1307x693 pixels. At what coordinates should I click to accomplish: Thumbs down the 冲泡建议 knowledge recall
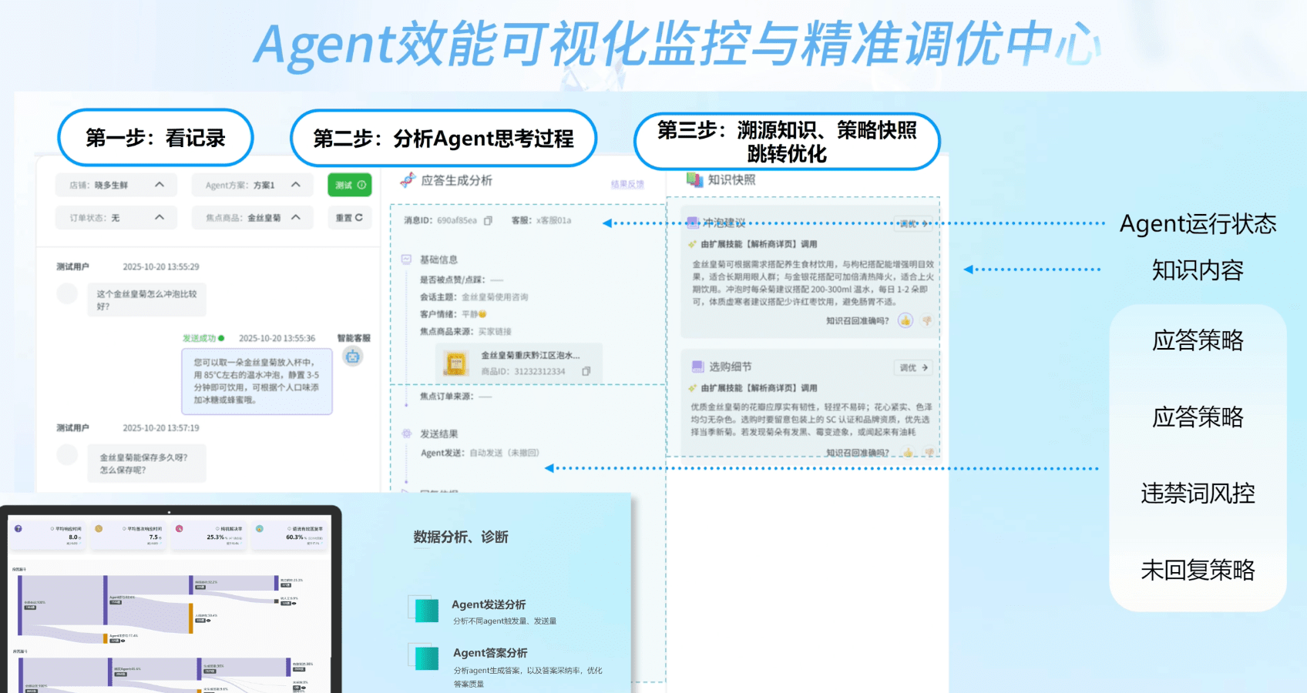point(927,320)
